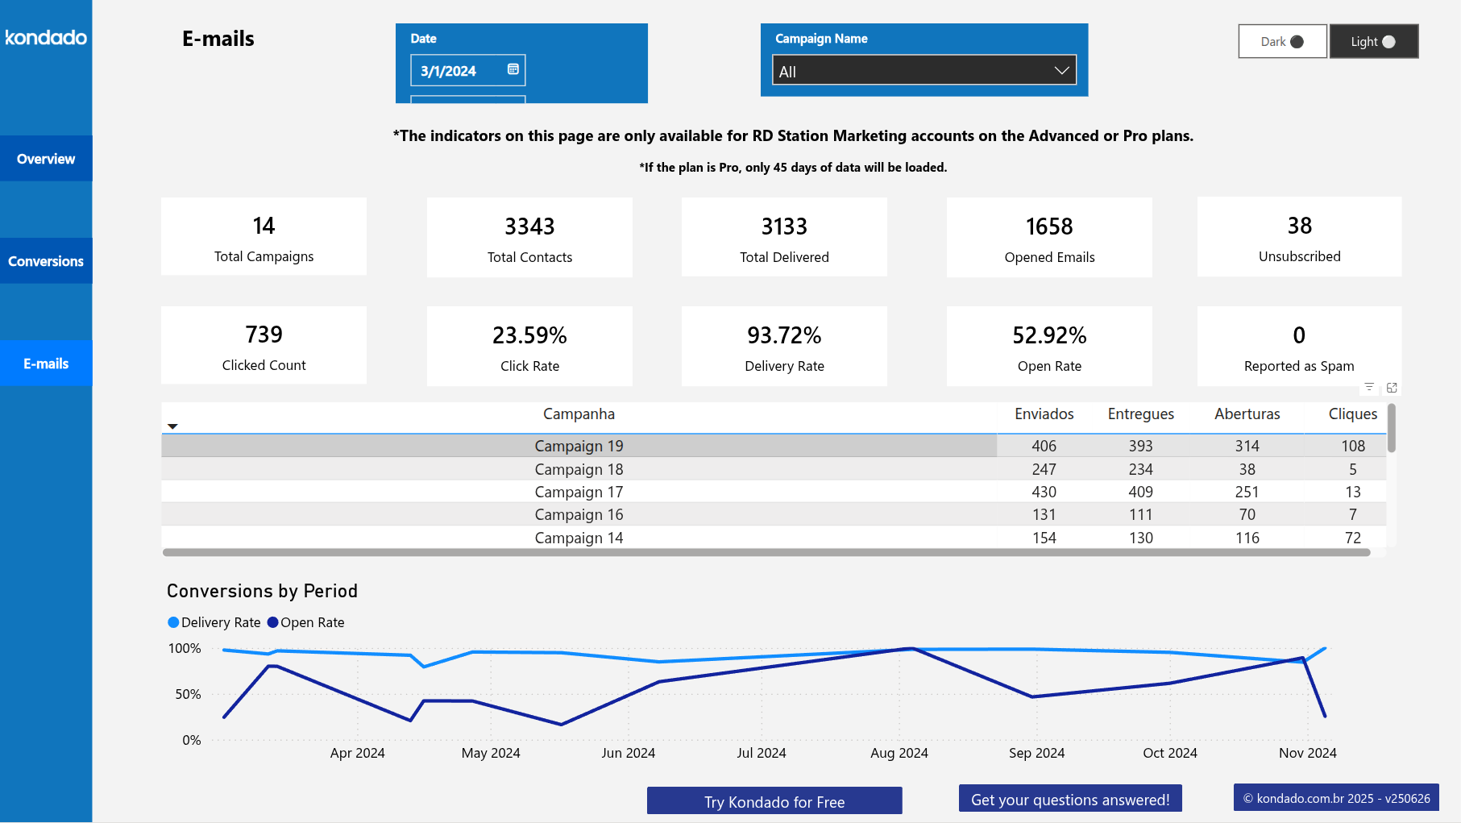Click Try Kondado for Free
The image size is (1461, 823).
[x=774, y=801]
